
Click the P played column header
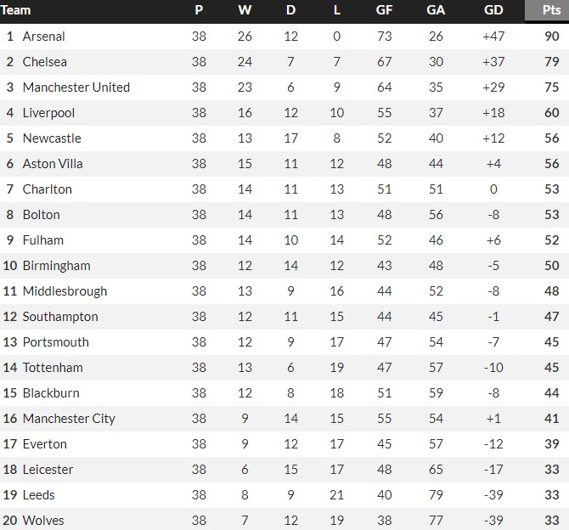[199, 10]
